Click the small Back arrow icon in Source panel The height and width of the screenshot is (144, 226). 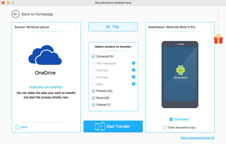tap(18, 127)
